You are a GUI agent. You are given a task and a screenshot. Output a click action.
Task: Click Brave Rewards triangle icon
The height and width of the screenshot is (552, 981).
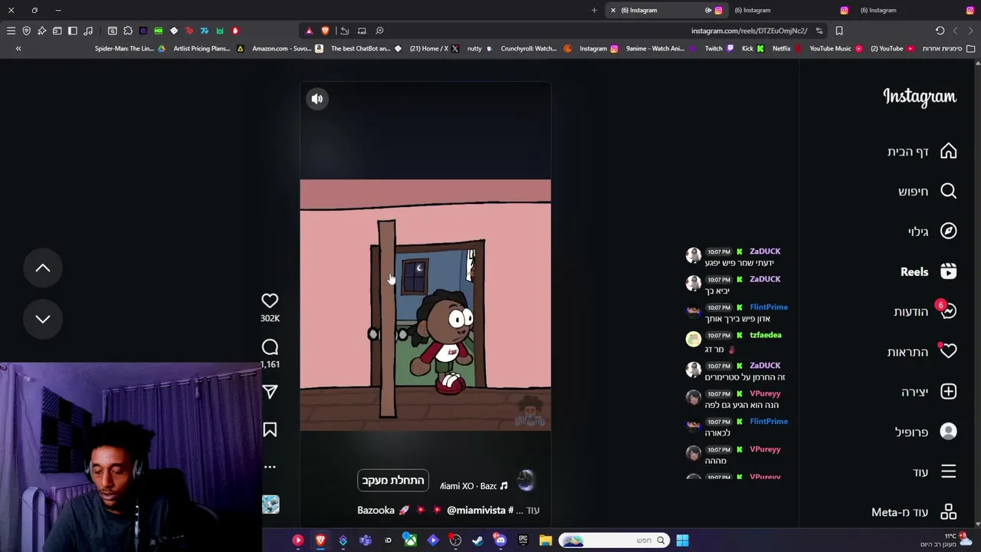309,31
